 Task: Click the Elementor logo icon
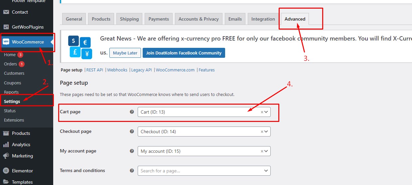pos(6,171)
